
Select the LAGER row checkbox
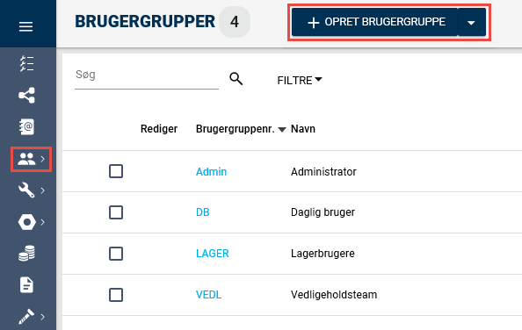116,254
